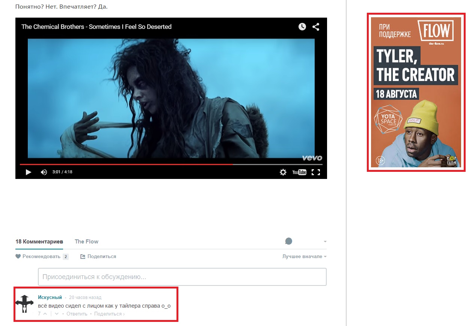Viewport: 469px width, 326px height.
Task: Play the Chemical Brothers video
Action: (x=28, y=172)
